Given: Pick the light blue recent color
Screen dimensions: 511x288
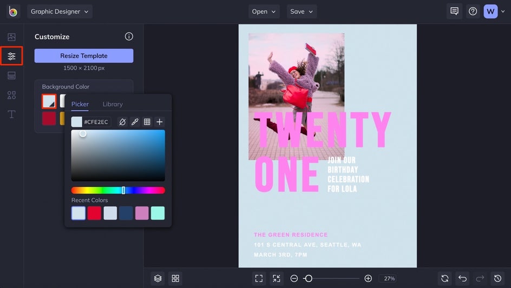Looking at the screenshot, I should pos(78,213).
